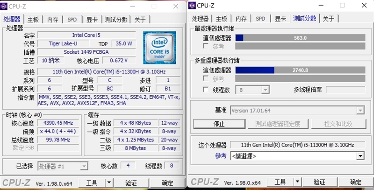The image size is (374, 190).
Task: Toggle the 线程数 checkbox
Action: pyautogui.click(x=206, y=90)
